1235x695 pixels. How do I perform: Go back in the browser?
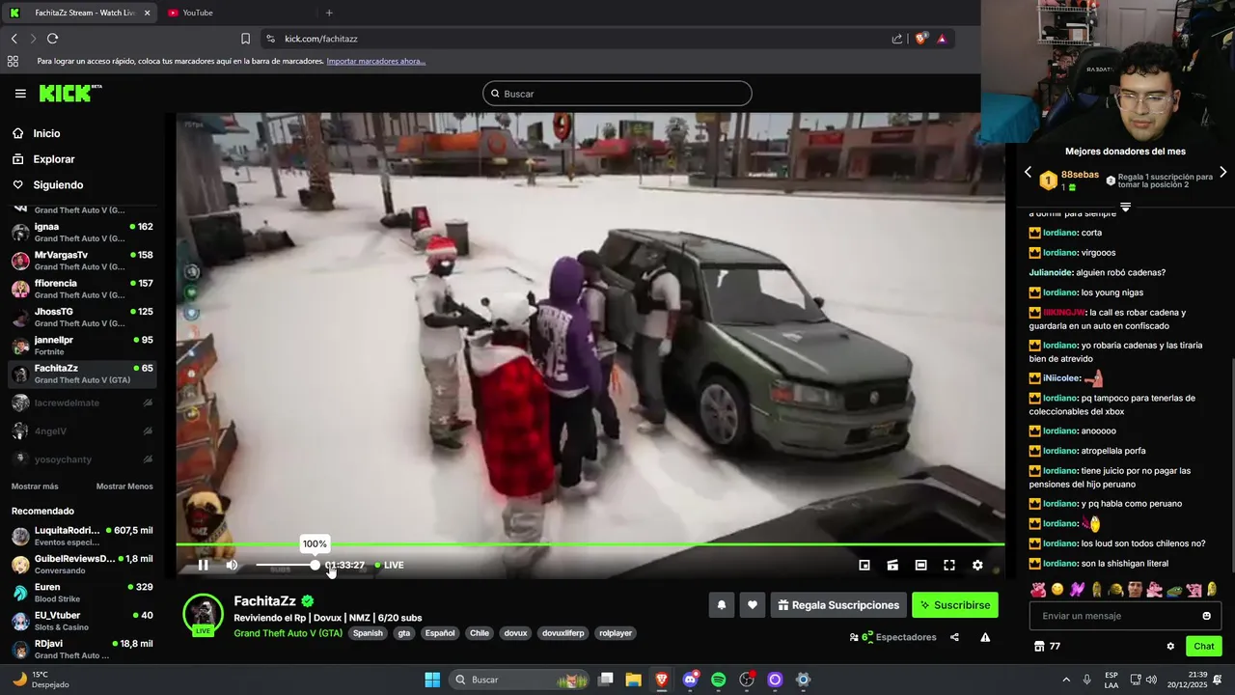[x=14, y=39]
